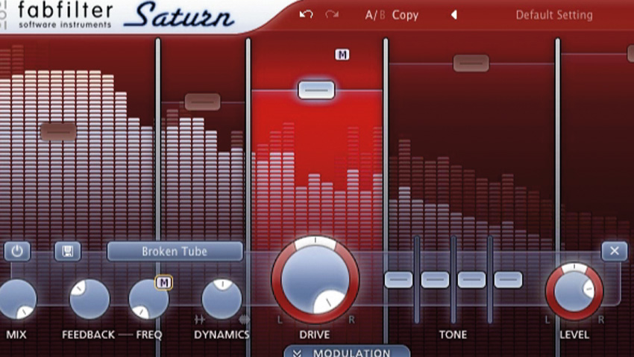This screenshot has width=634, height=357.
Task: Click the M modulation marker at top of selected band
Action: [342, 55]
